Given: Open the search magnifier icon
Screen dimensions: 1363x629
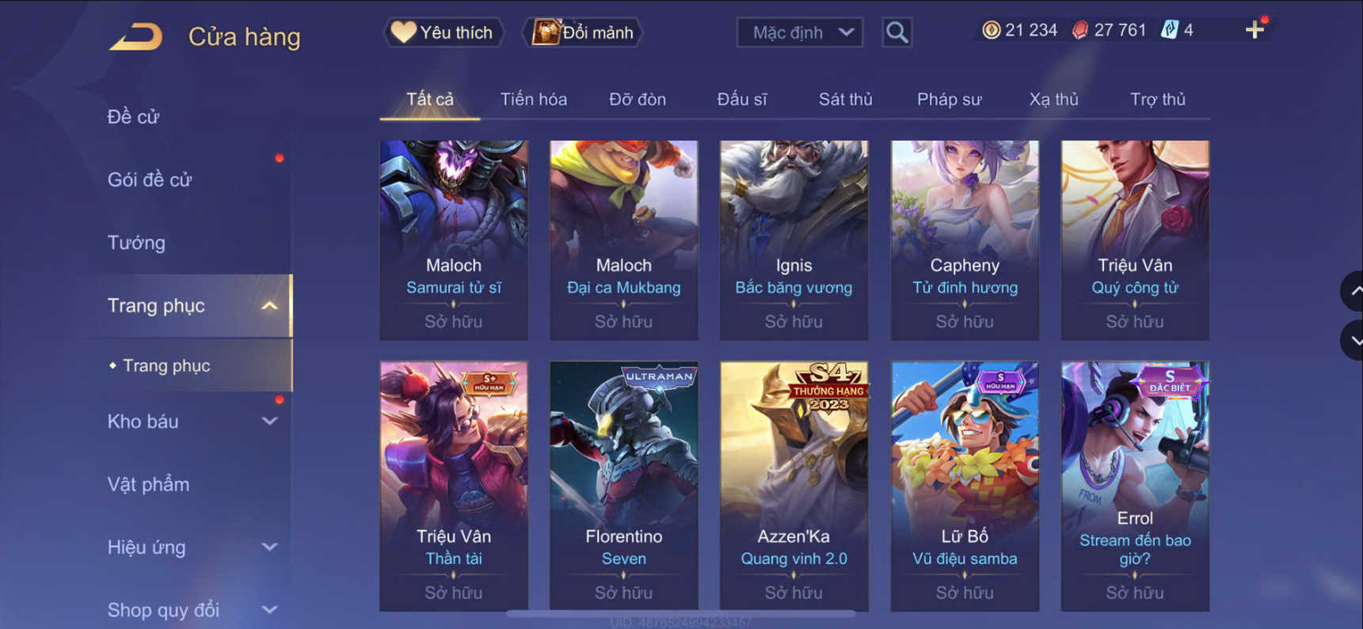Looking at the screenshot, I should click(x=897, y=32).
